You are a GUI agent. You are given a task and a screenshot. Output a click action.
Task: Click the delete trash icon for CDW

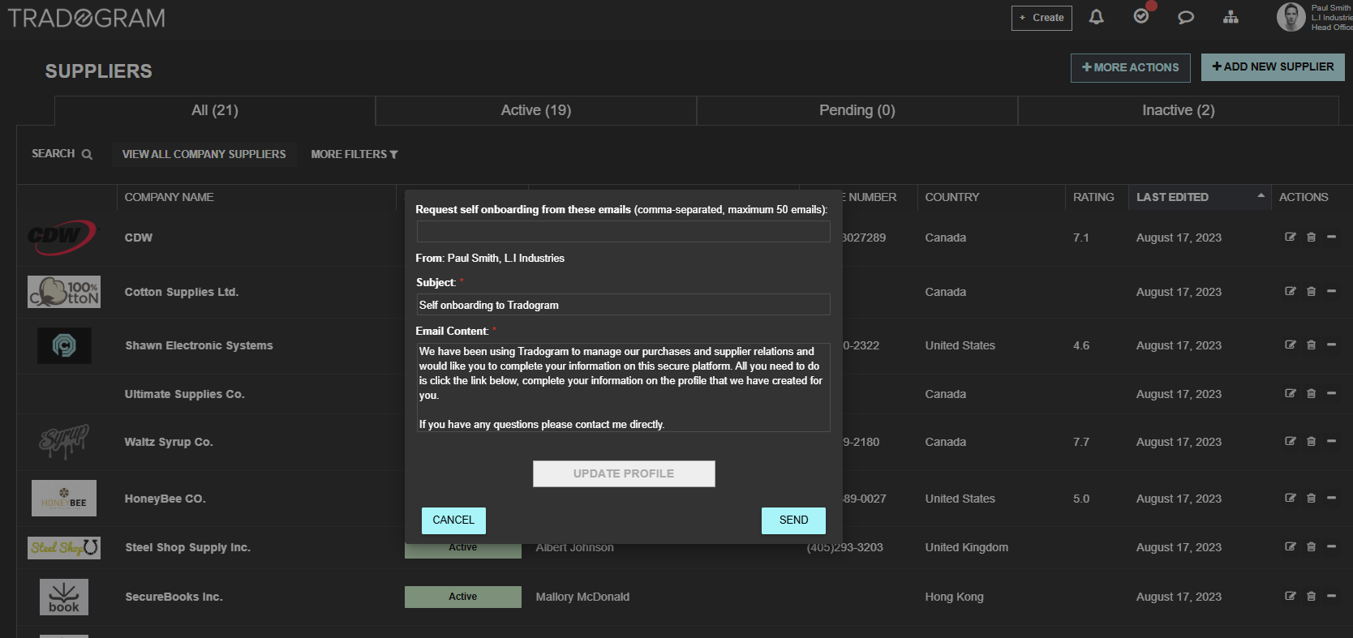1312,237
